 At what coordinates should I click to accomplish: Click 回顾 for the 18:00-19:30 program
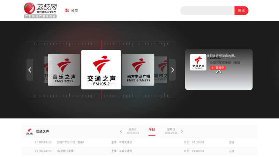pos(231,142)
